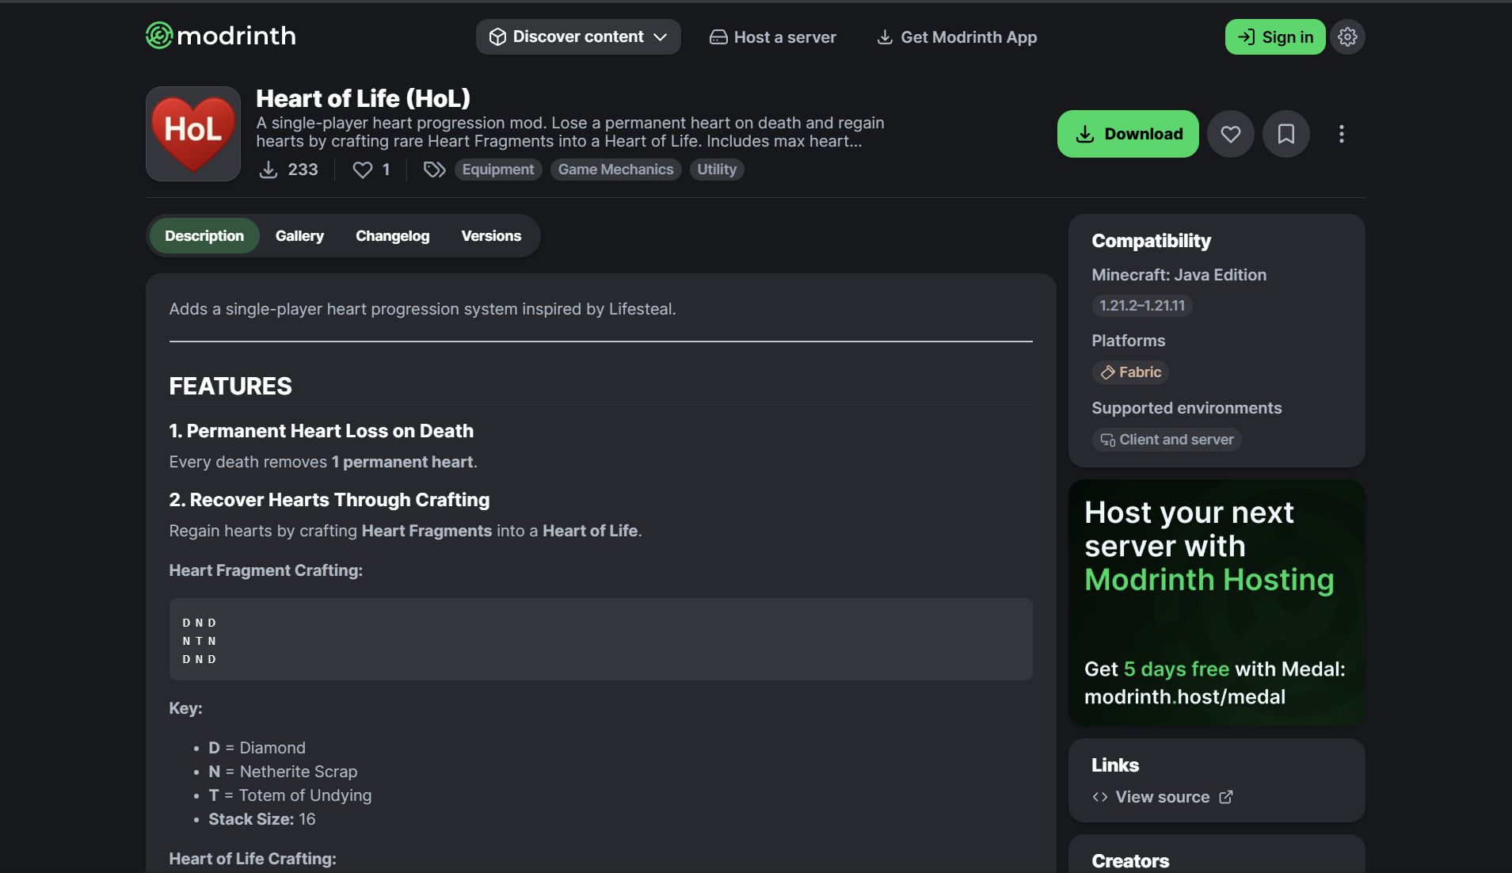This screenshot has height=873, width=1512.
Task: Expand the Discover content dropdown
Action: (577, 37)
